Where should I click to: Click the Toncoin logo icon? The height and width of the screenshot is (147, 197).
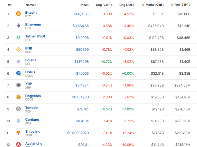18,109
